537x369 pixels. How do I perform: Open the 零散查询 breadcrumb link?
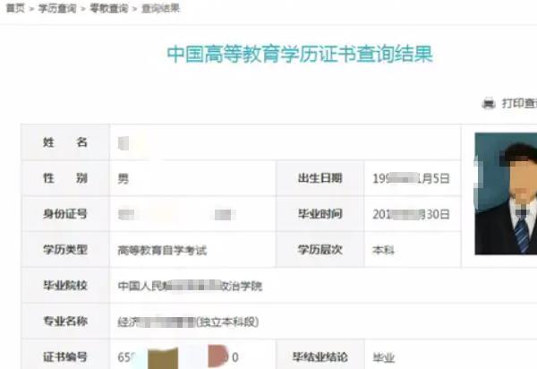(x=109, y=8)
